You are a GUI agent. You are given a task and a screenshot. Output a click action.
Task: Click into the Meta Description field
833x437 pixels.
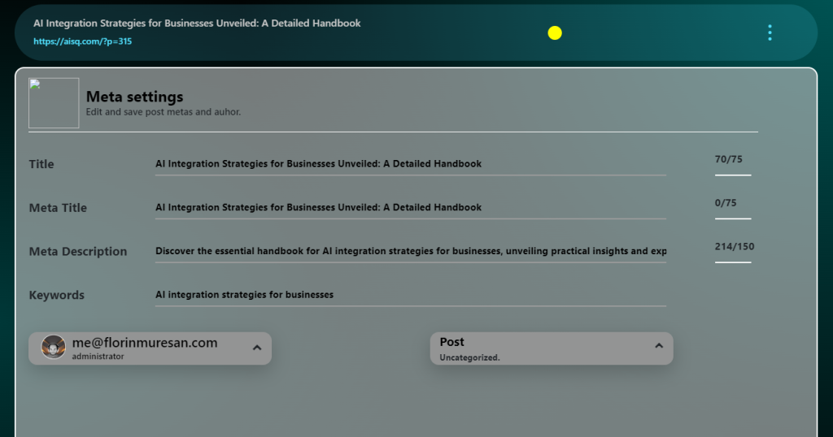(x=410, y=252)
